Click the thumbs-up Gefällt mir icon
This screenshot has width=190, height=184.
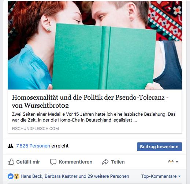[x=11, y=162]
